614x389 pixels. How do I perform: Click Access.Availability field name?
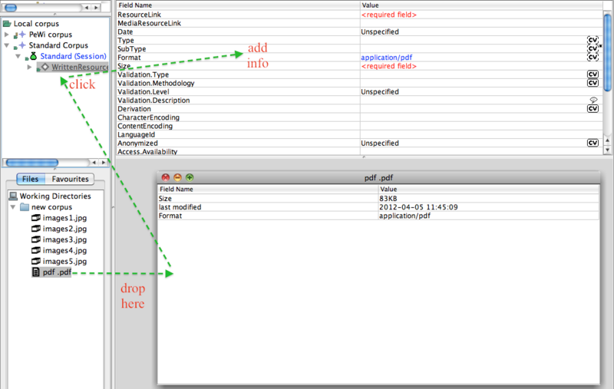click(147, 151)
